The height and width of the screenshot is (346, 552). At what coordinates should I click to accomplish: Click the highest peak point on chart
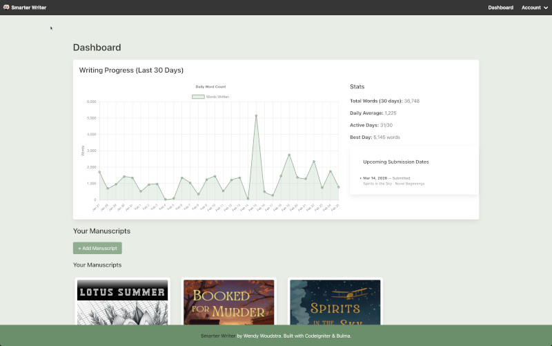pos(256,115)
